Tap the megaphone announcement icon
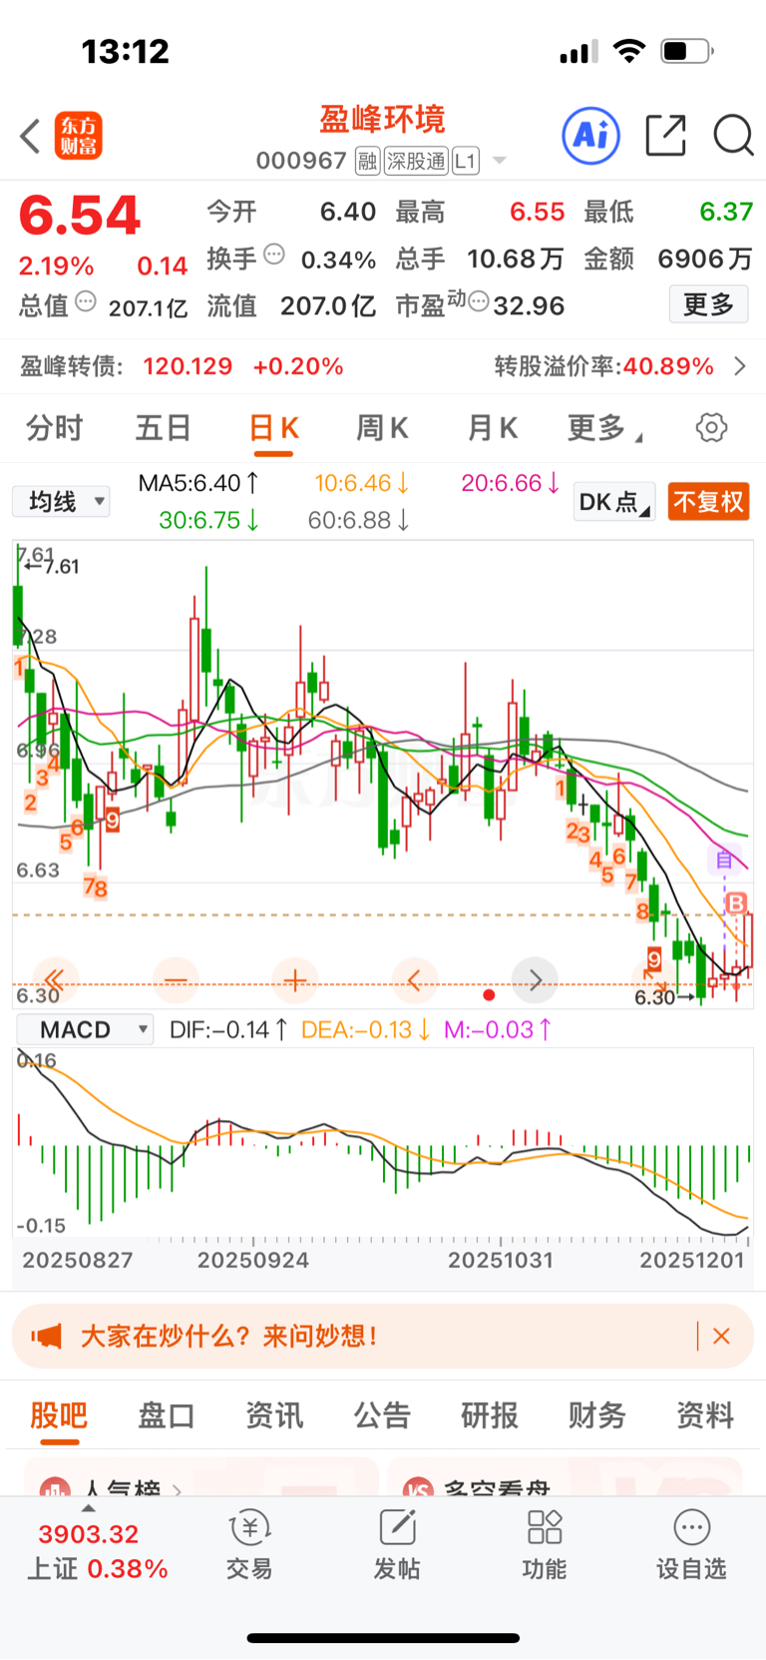The image size is (766, 1660). click(x=46, y=1337)
